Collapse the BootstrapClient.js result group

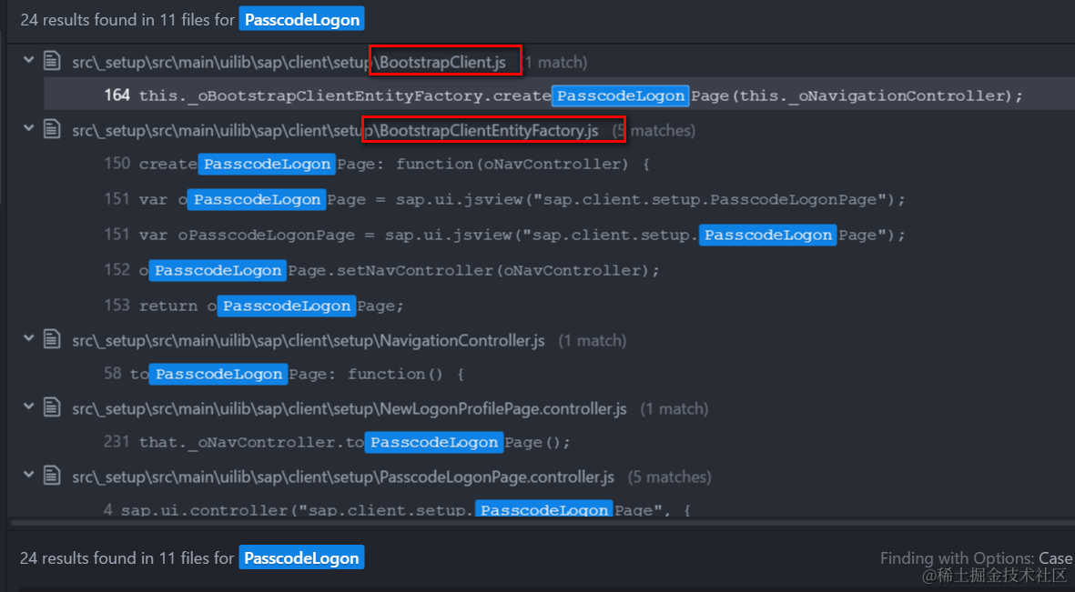(x=29, y=60)
